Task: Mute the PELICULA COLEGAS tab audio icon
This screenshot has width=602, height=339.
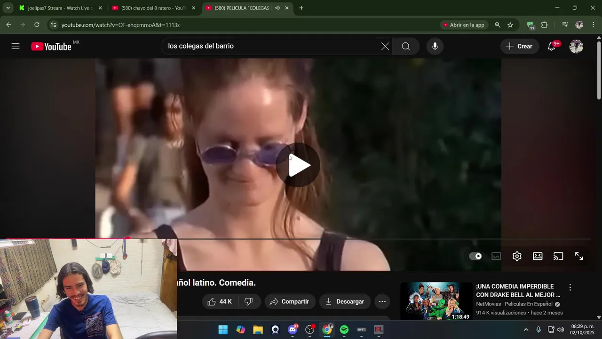Action: pyautogui.click(x=277, y=8)
